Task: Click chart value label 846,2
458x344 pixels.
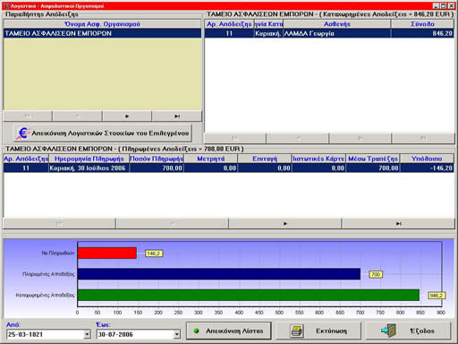Action: pos(437,296)
